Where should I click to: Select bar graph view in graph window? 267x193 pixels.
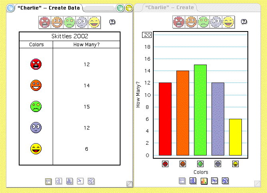[x=204, y=181]
